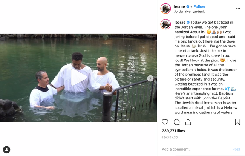Screen dimensions: 245x156
Task: Open comments with the speech bubble icon
Action: pyautogui.click(x=176, y=122)
